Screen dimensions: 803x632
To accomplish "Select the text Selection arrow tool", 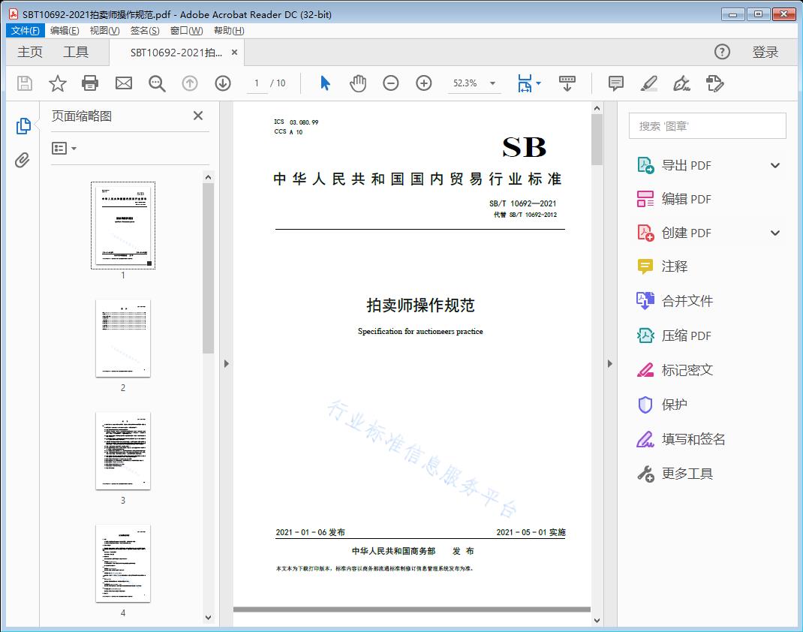I will click(325, 83).
